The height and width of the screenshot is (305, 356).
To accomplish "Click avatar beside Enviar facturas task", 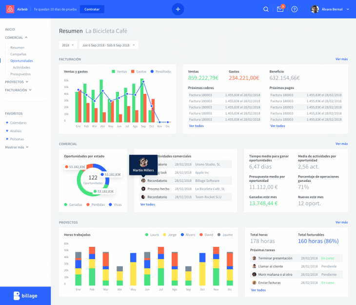I will point(254,283).
